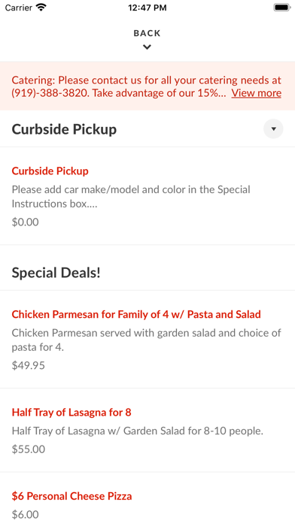The image size is (295, 523).
Task: Tap the car make/model instructions description
Action: point(131,197)
